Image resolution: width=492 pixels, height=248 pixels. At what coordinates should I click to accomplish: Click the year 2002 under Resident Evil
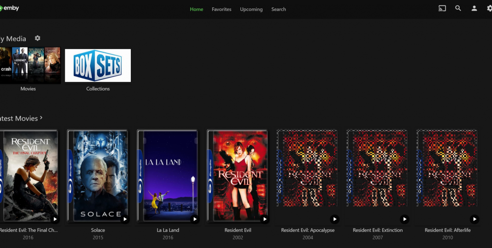[x=238, y=237]
